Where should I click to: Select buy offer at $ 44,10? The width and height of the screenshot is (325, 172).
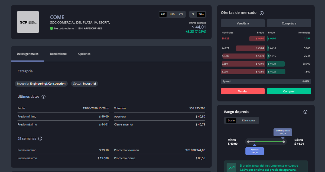point(272,48)
